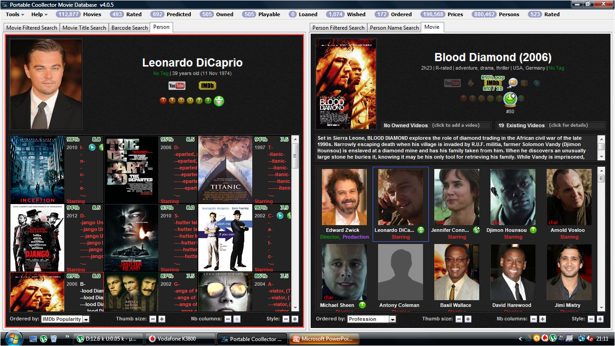This screenshot has width=615, height=346.
Task: Rate DiCaprio with the angriest red smiley
Action: point(163,101)
